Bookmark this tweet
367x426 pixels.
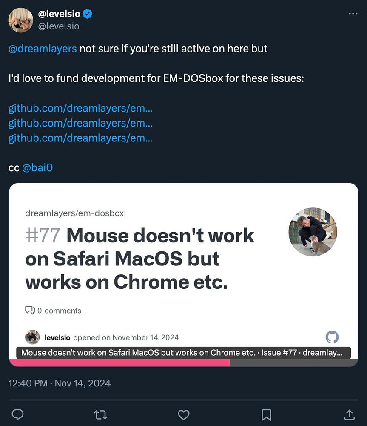(x=266, y=414)
